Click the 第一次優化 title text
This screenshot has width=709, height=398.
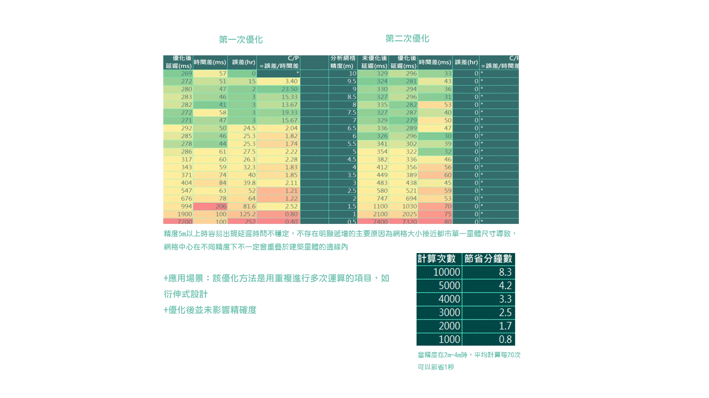point(240,39)
